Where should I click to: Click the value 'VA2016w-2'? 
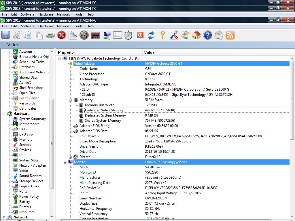pyautogui.click(x=154, y=167)
